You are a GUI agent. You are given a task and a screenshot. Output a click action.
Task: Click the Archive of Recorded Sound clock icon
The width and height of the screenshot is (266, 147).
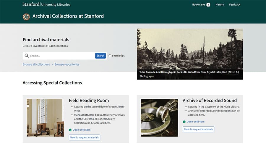tap(184, 122)
